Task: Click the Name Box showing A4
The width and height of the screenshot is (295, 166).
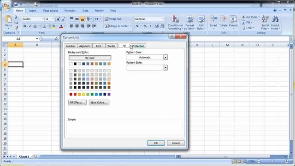Action: [x=18, y=39]
